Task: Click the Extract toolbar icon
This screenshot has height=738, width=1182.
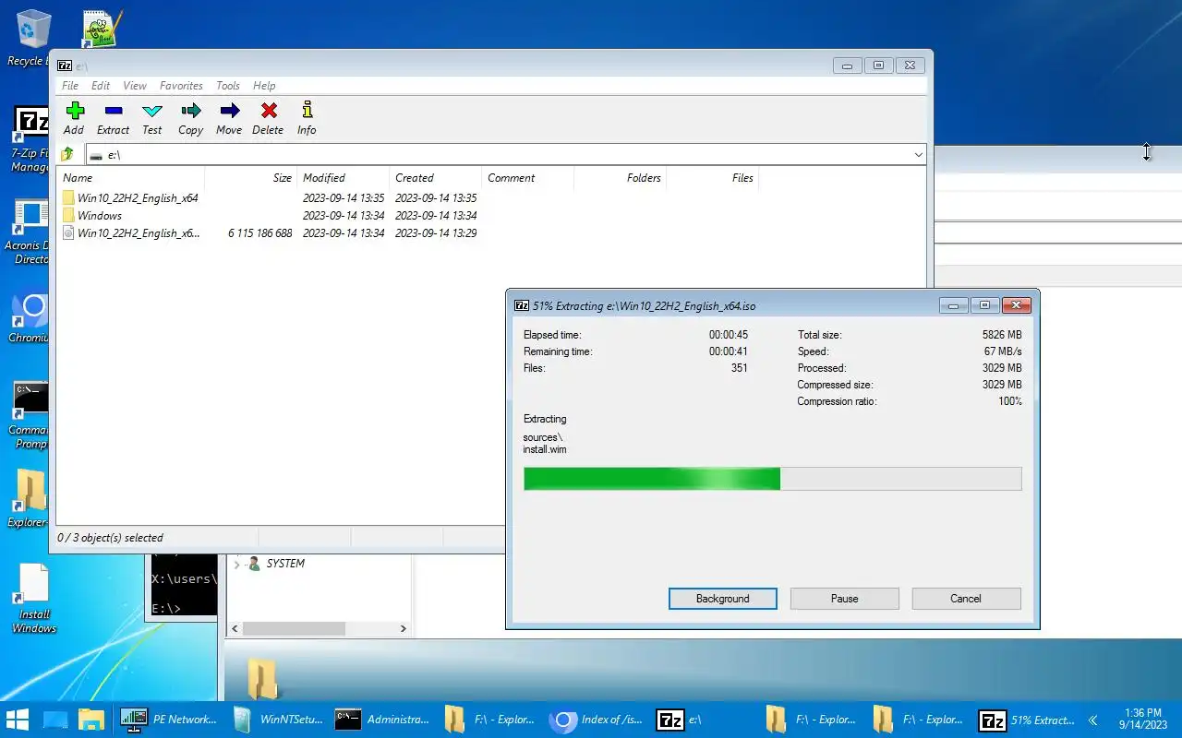Action: [x=113, y=118]
